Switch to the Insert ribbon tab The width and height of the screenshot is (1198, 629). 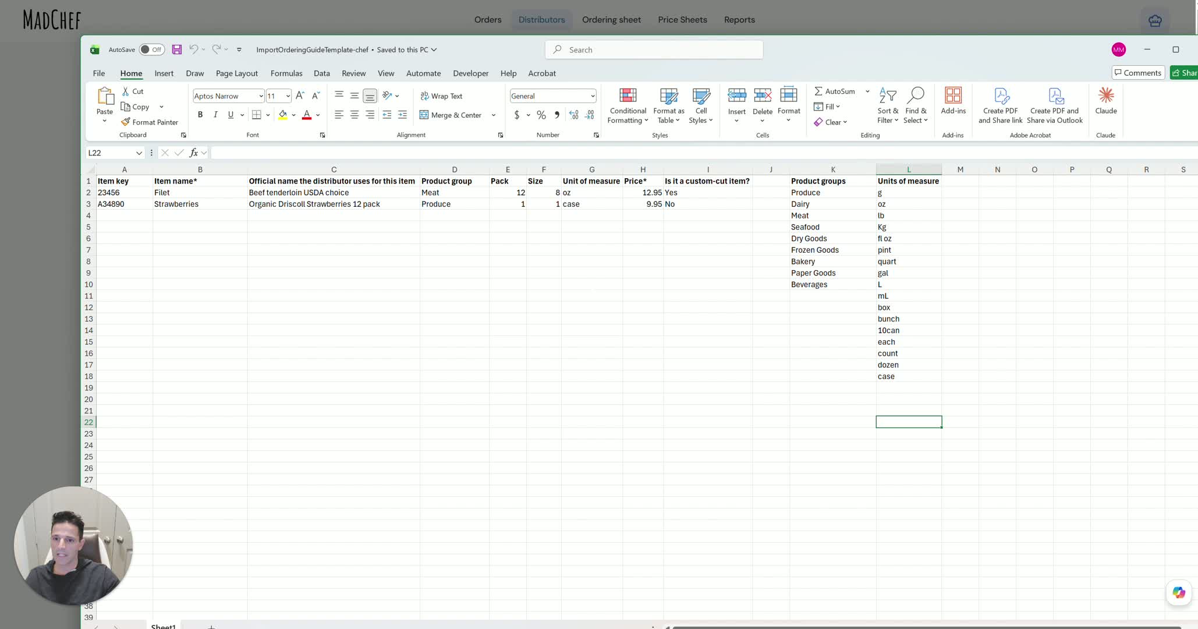tap(164, 73)
